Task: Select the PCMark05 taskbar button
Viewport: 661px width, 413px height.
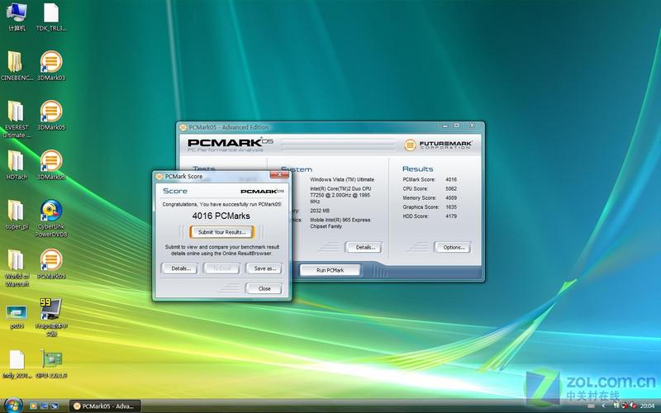Action: 105,406
